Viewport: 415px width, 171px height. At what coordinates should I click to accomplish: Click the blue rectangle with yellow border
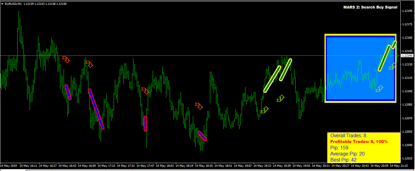[x=360, y=68]
